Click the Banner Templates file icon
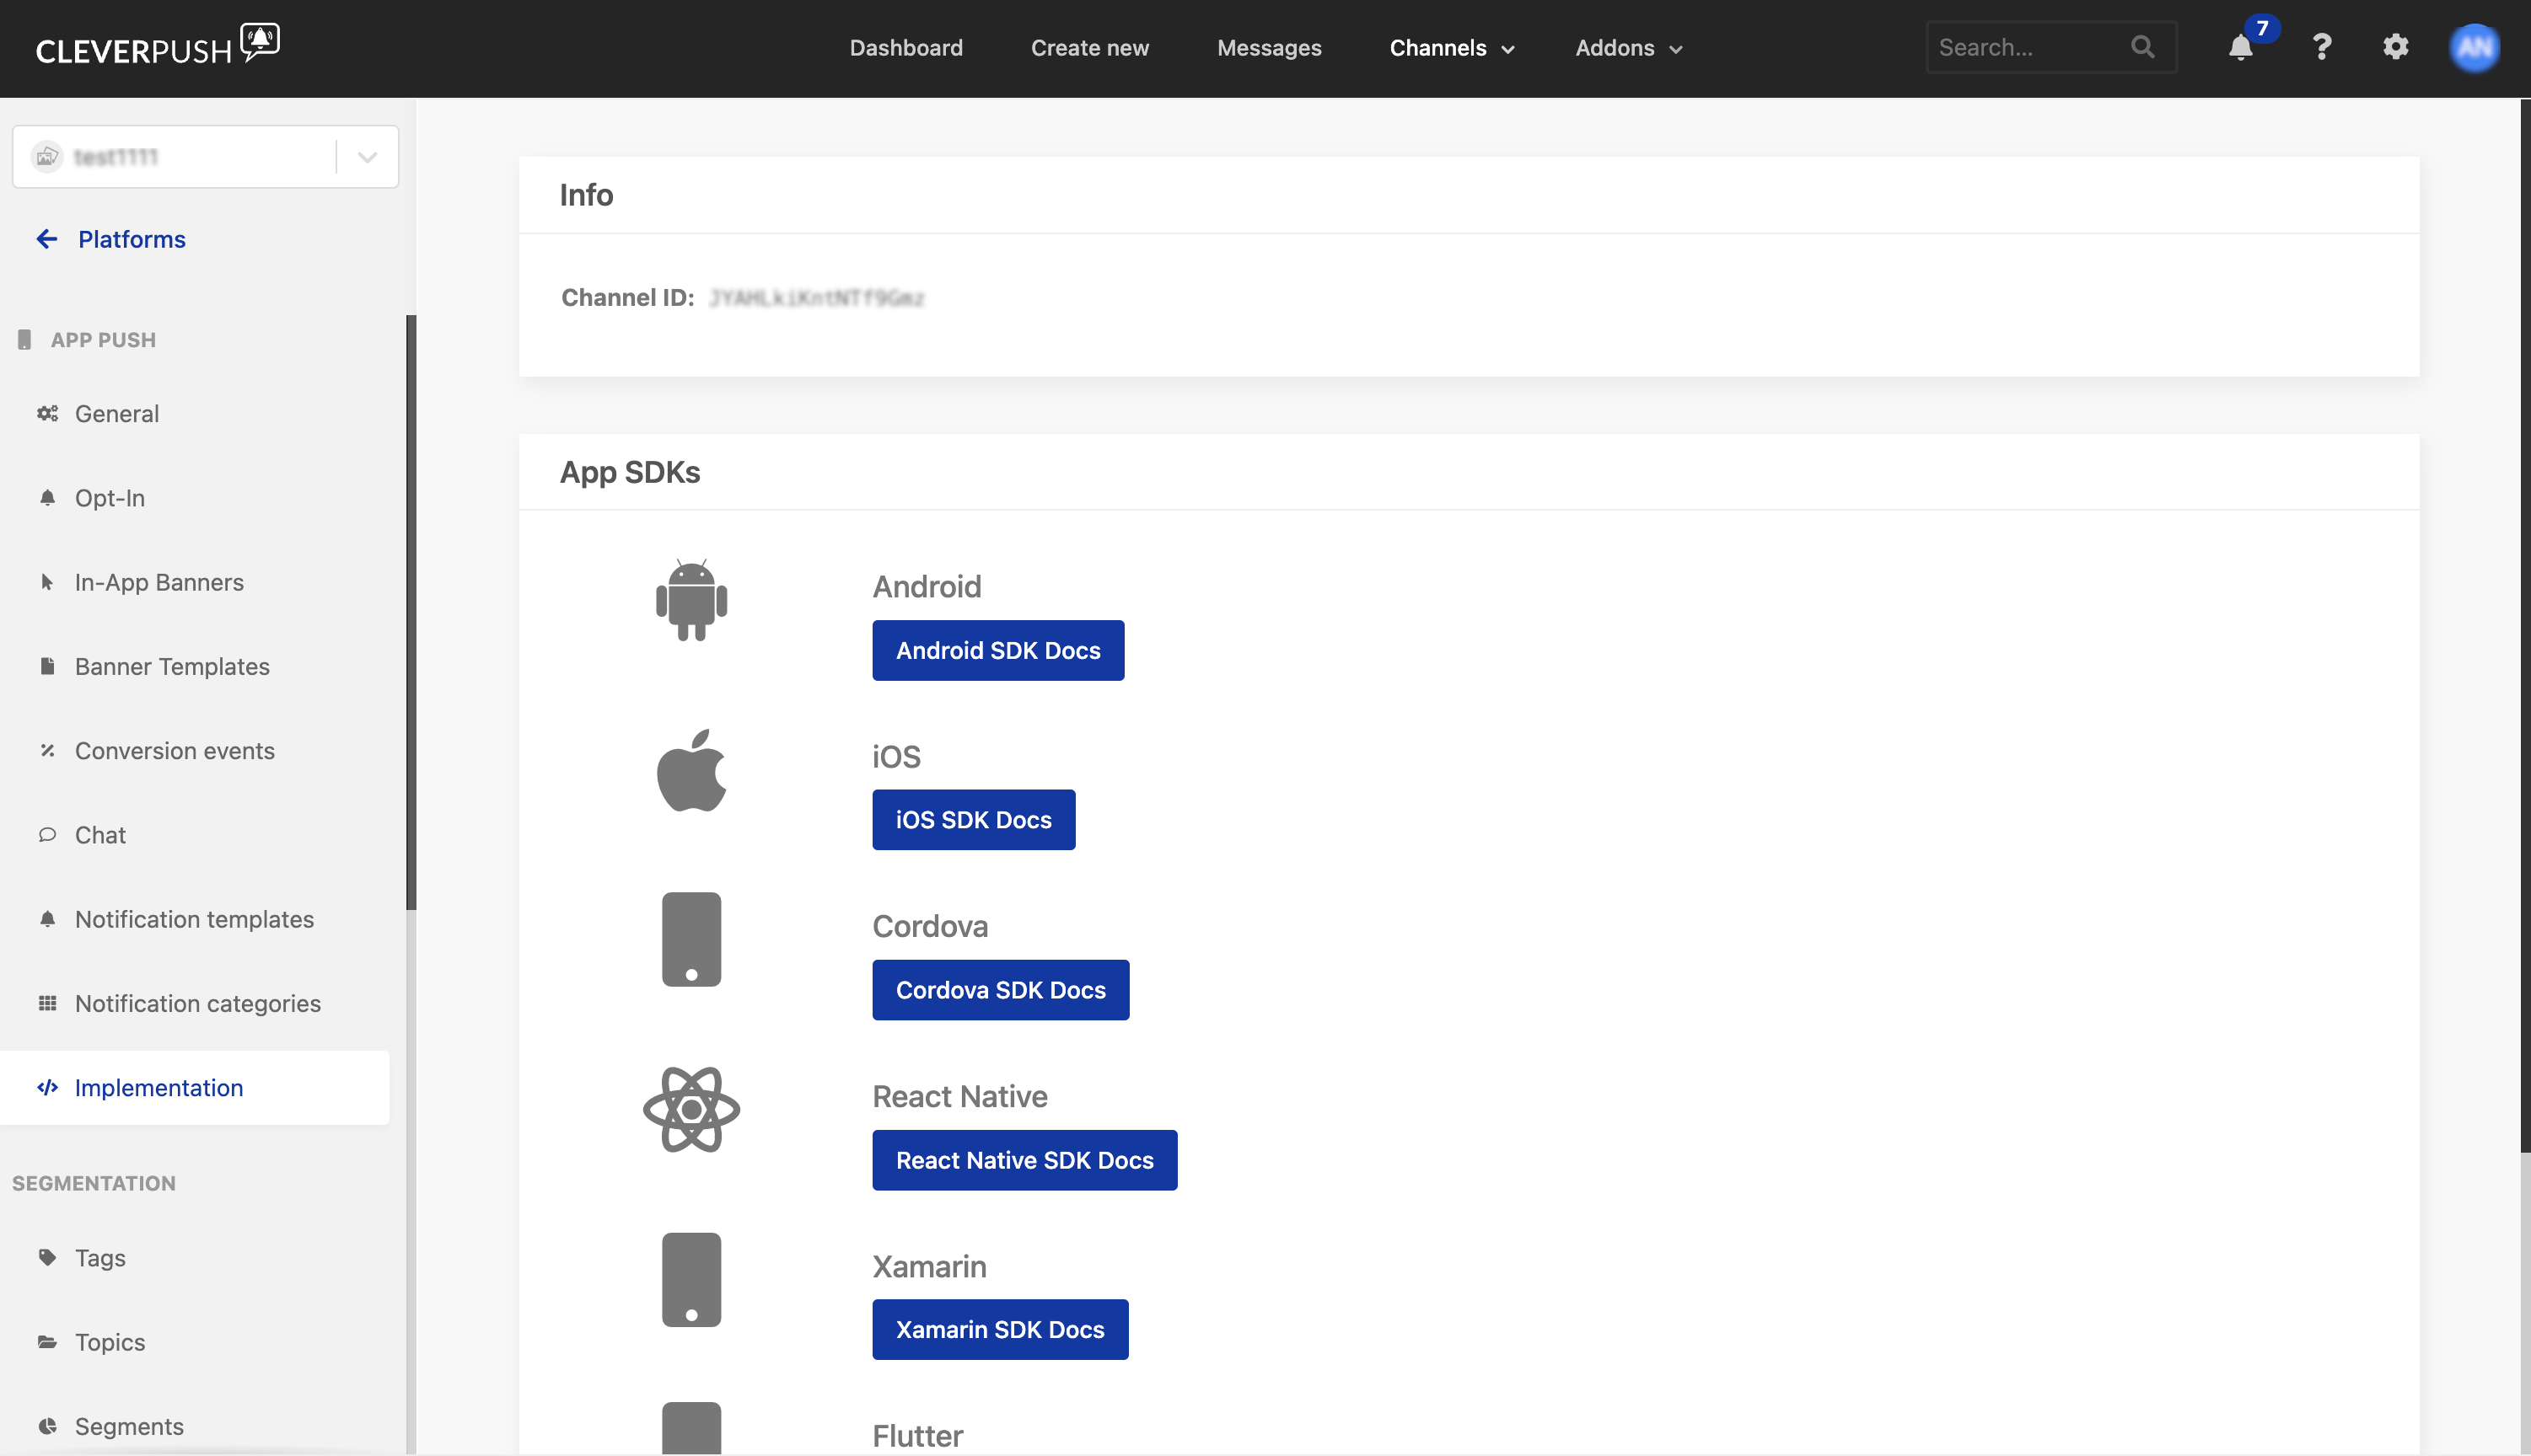 coord(47,666)
